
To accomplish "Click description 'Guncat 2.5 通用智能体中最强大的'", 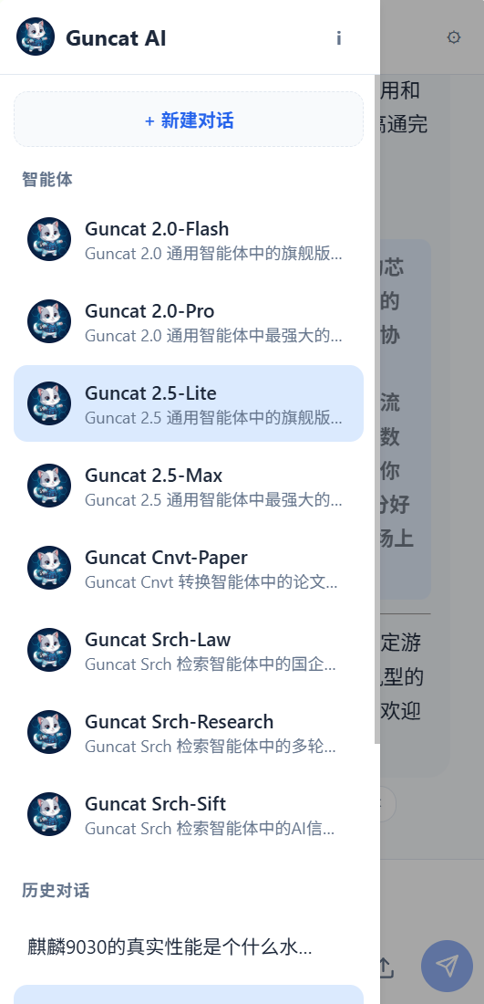I will tap(213, 500).
